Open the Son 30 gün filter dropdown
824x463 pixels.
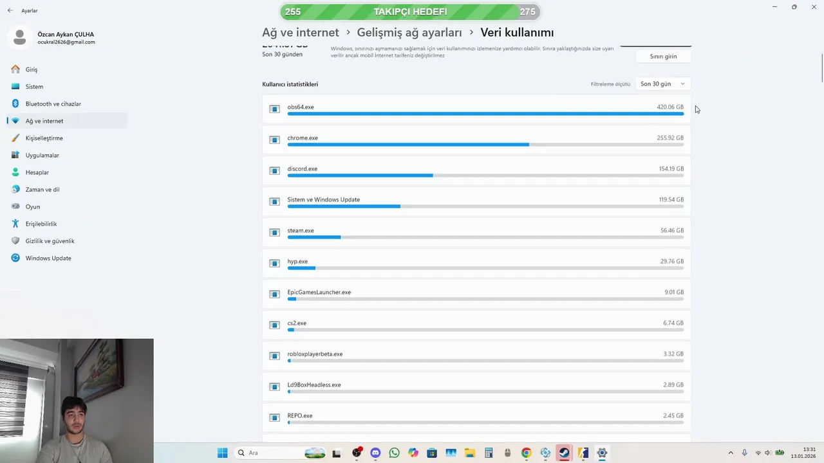tap(662, 84)
